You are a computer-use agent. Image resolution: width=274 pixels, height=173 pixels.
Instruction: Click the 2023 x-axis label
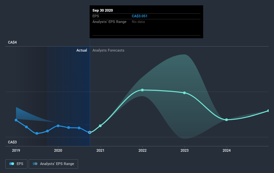click(185, 150)
